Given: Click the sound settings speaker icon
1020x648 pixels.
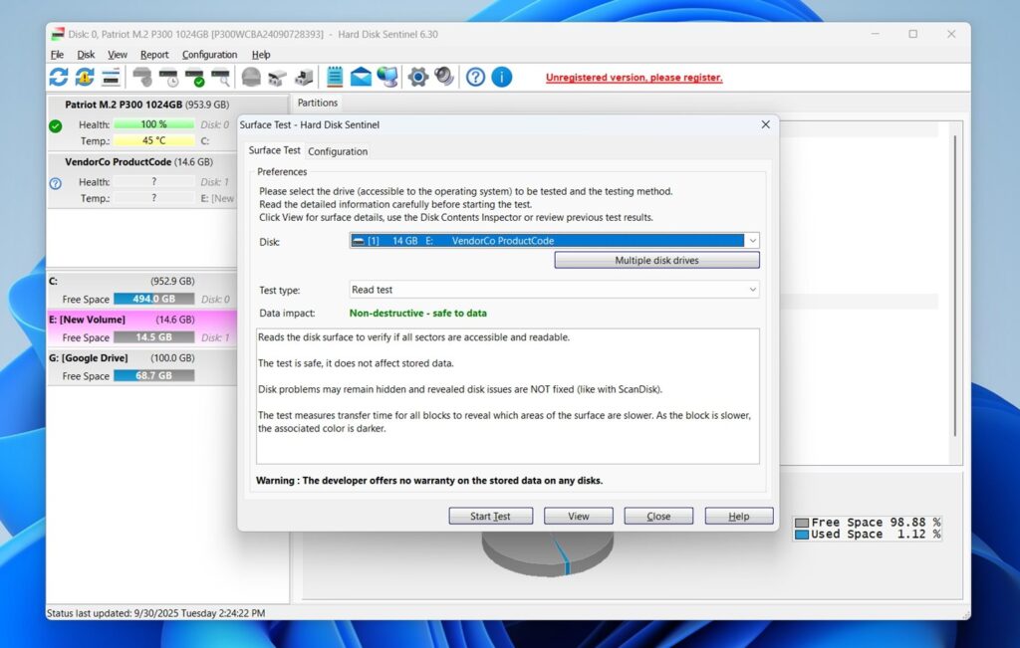Looking at the screenshot, I should (x=444, y=77).
